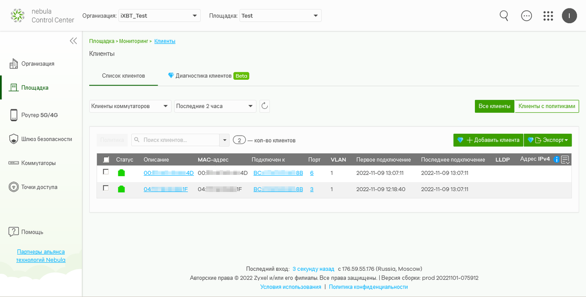Open the search magnifier in header
Screen dimensions: 586x297
click(504, 16)
